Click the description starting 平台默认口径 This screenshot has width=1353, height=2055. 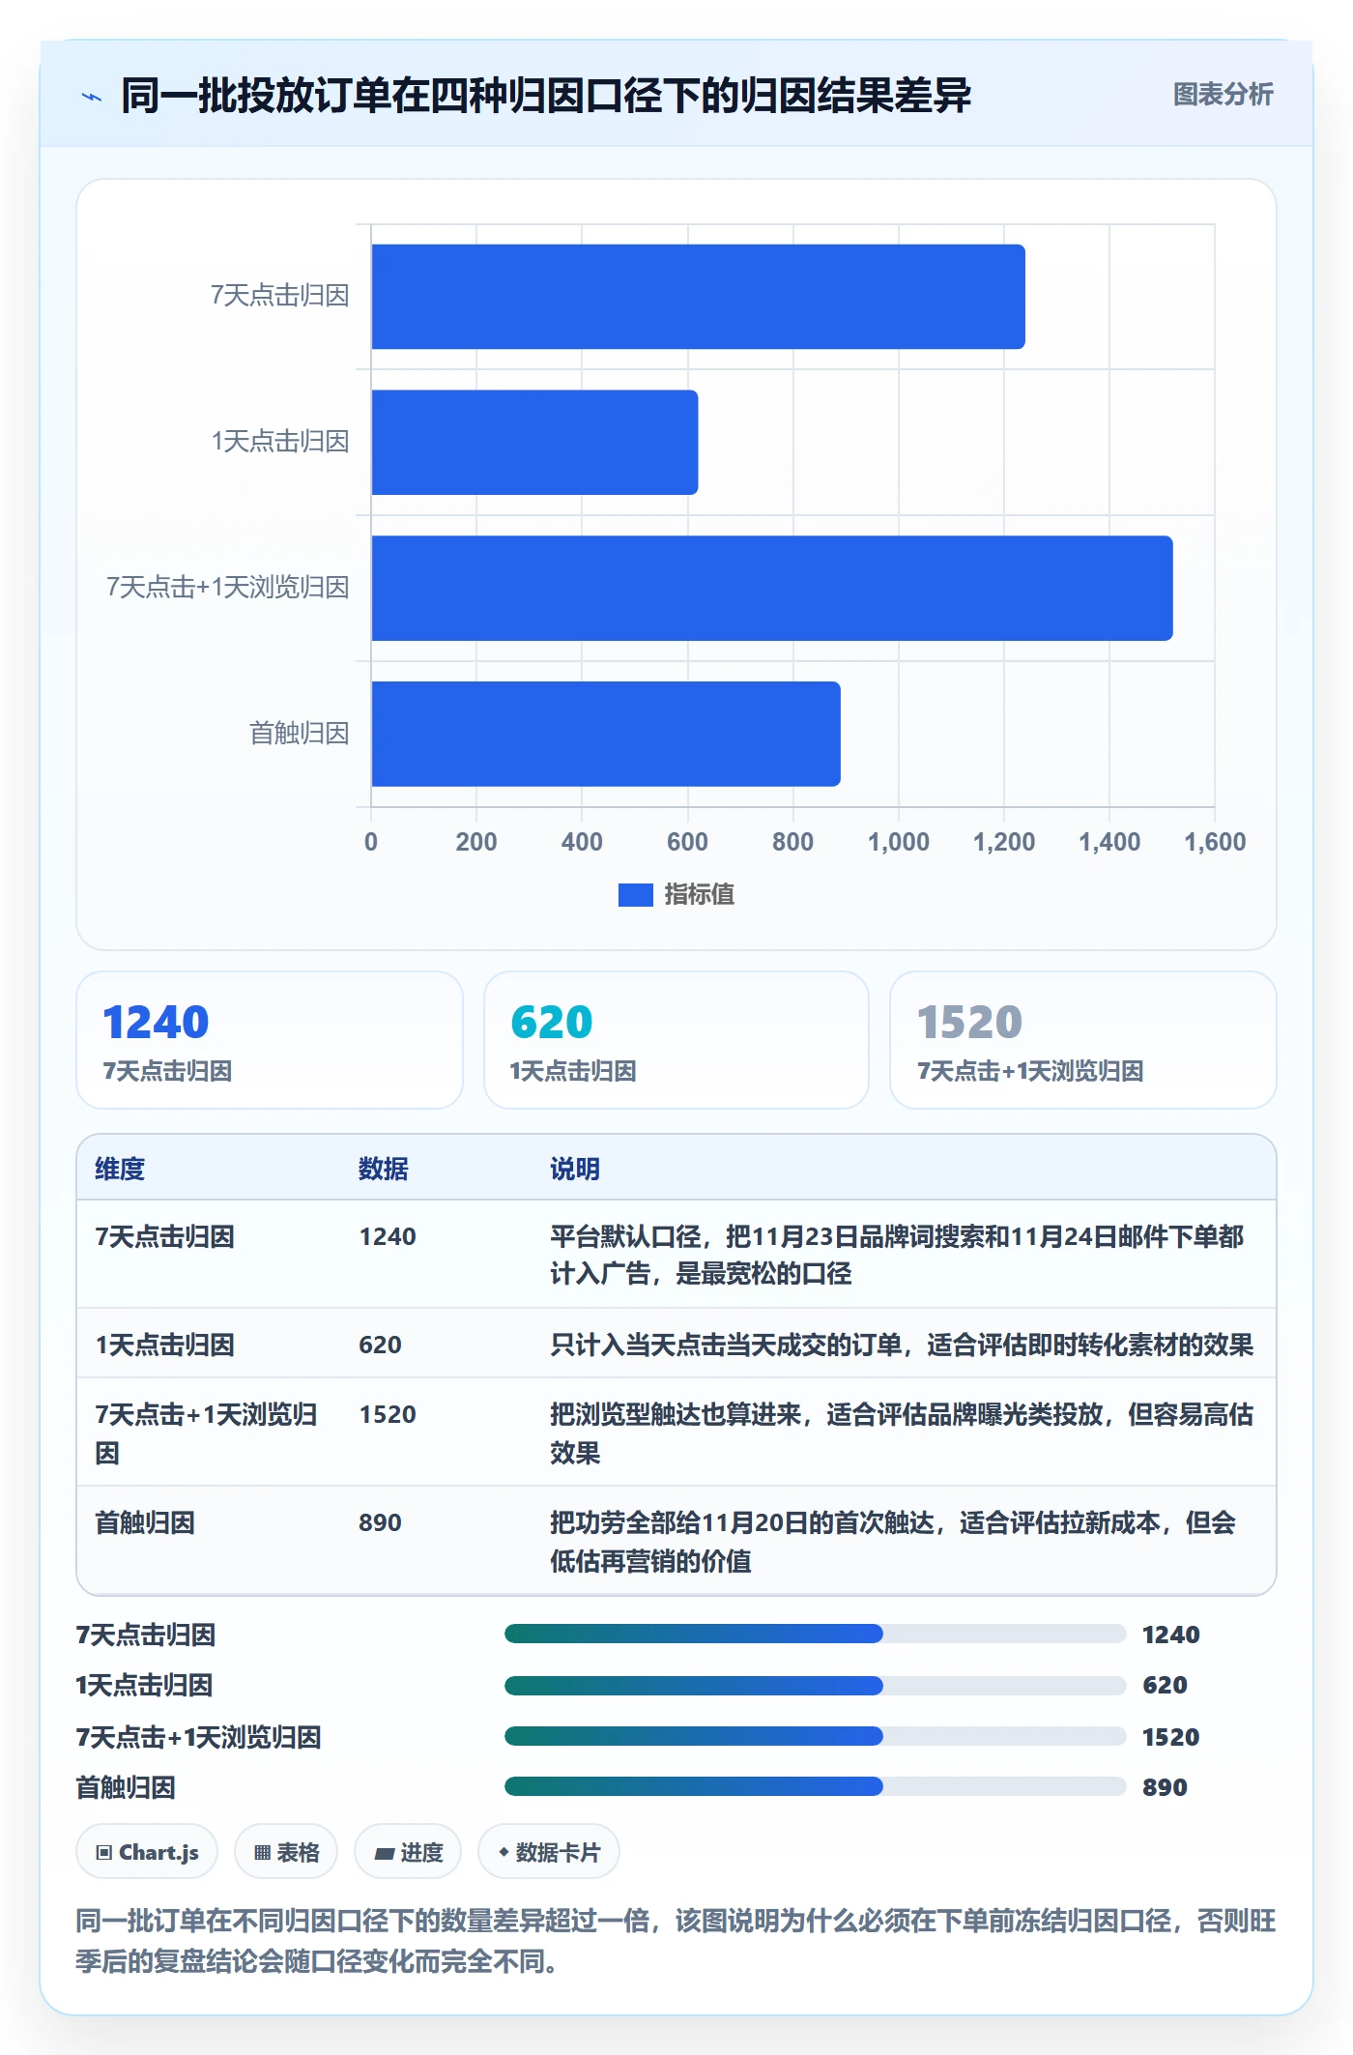897,1255
